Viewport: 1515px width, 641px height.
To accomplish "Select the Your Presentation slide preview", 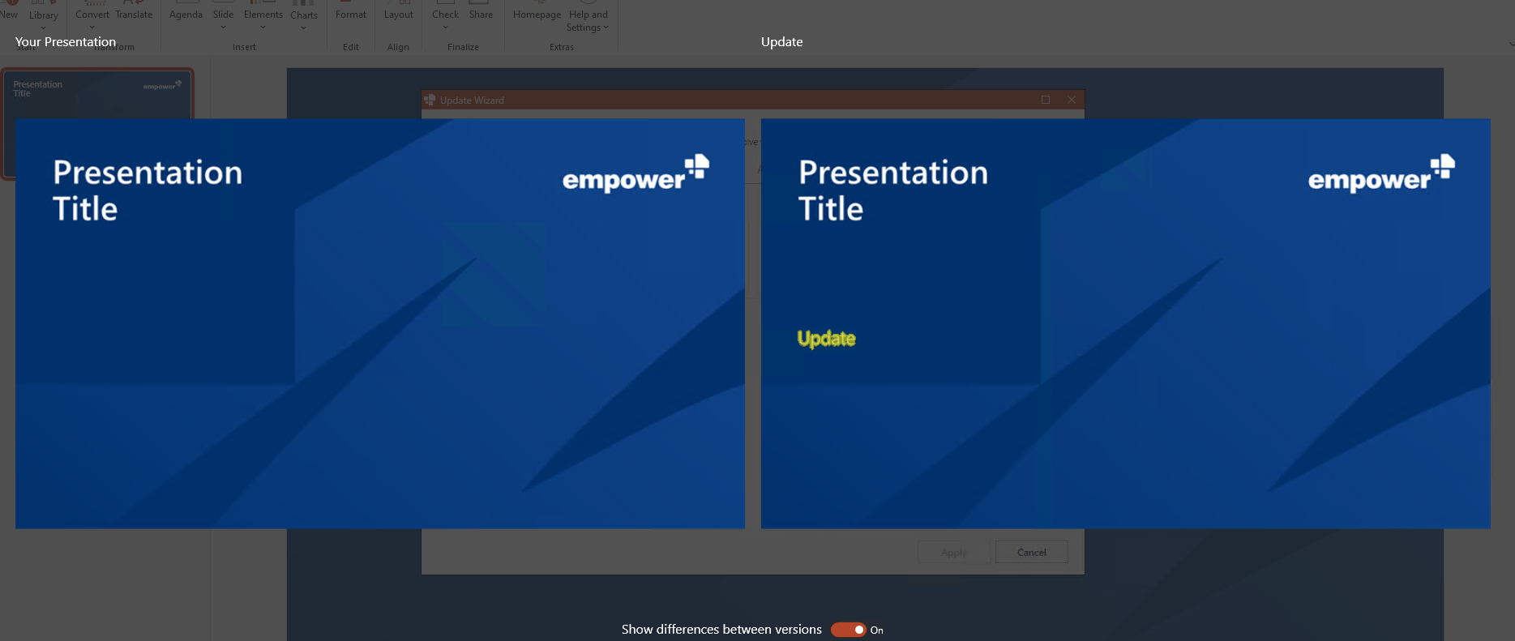I will point(380,323).
